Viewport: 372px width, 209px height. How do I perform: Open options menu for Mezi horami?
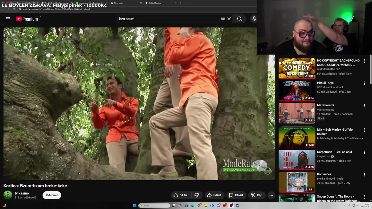pyautogui.click(x=364, y=106)
